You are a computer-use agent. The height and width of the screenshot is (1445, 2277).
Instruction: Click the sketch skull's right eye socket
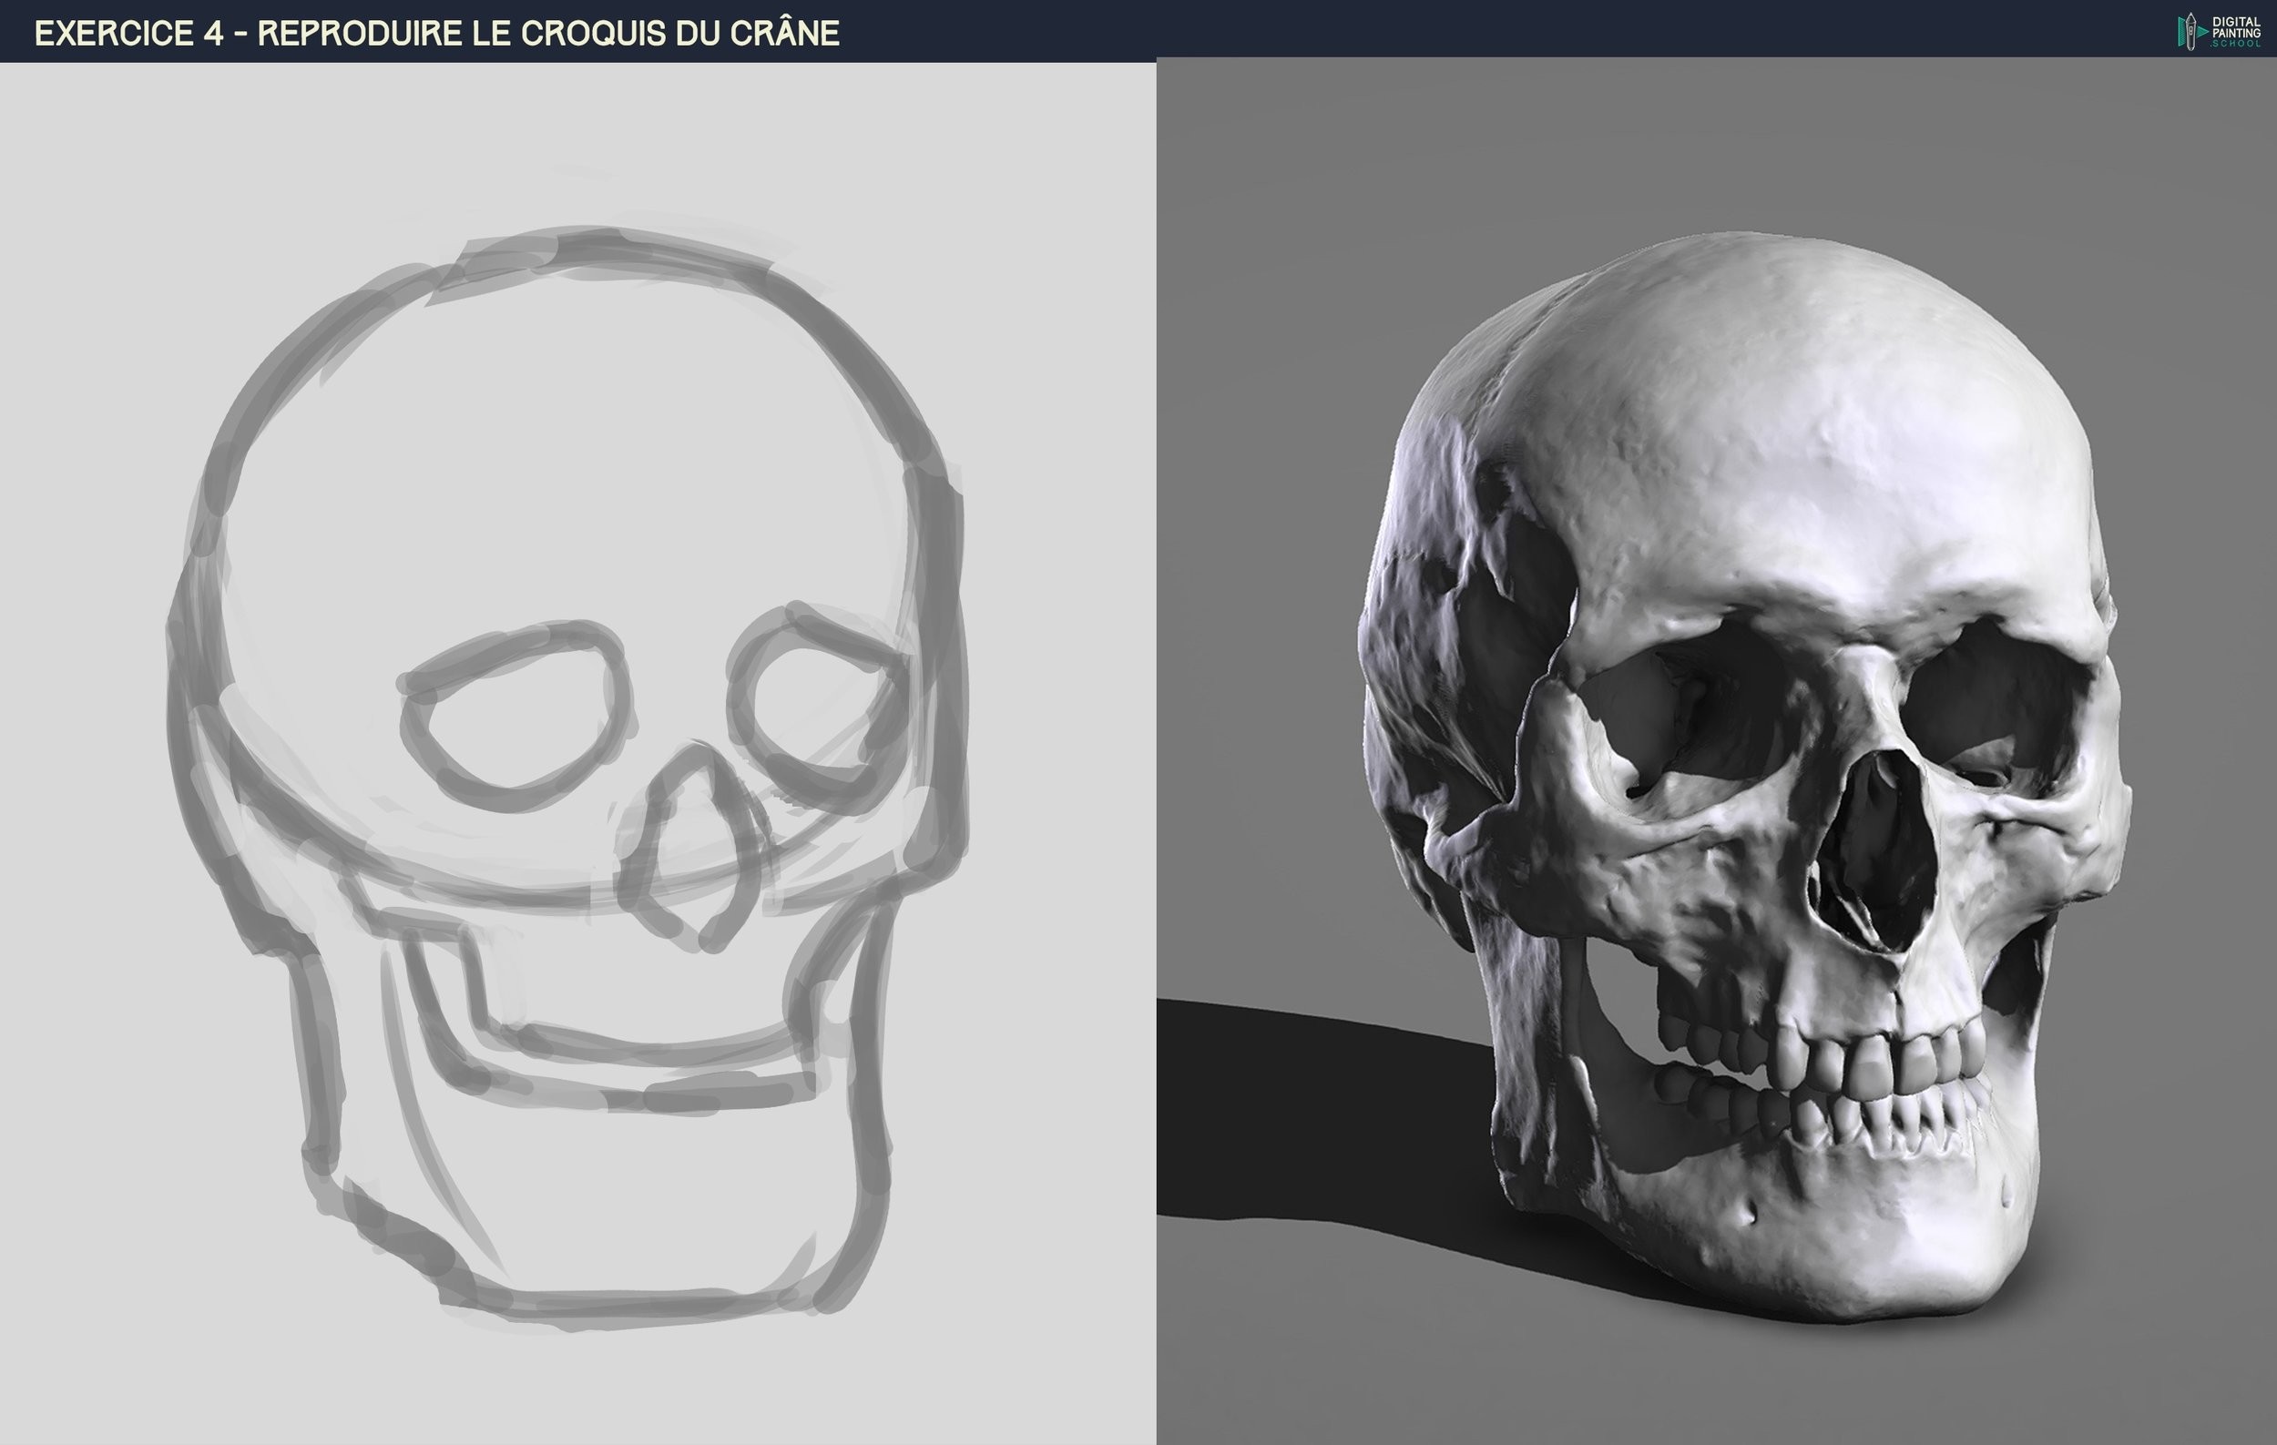point(818,708)
